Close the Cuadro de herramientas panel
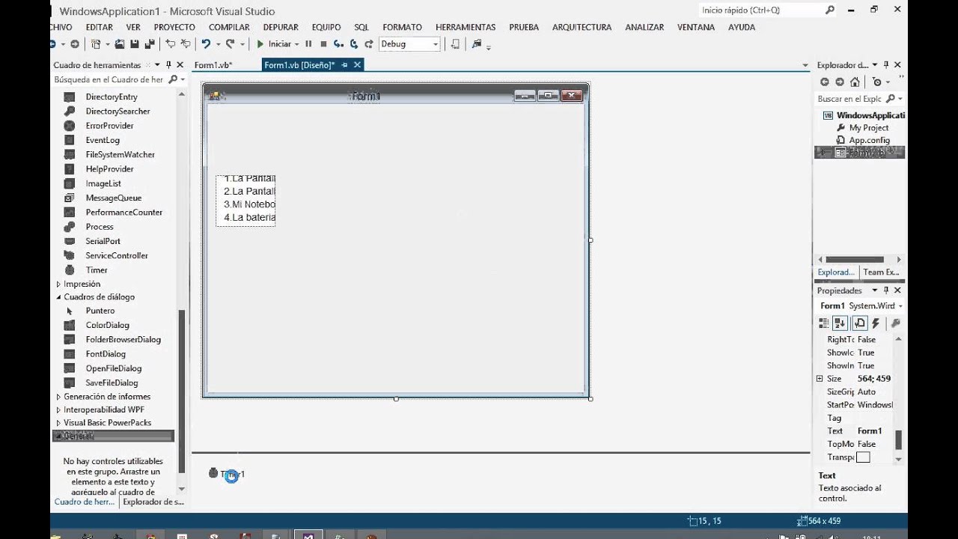Screen dimensions: 958x539 click(x=180, y=65)
